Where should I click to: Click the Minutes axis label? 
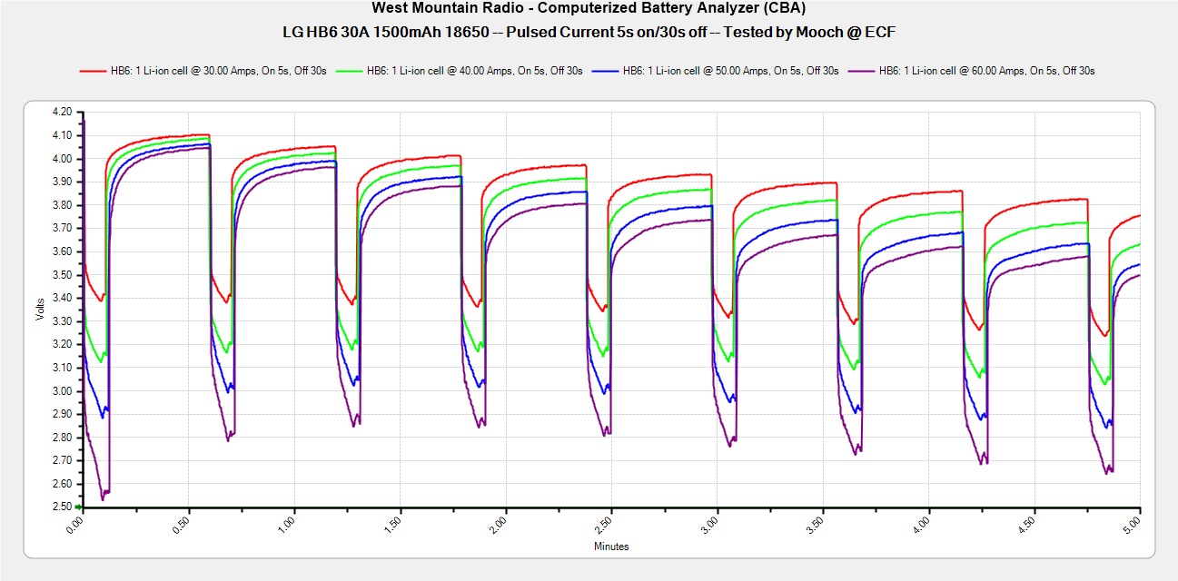click(x=610, y=547)
